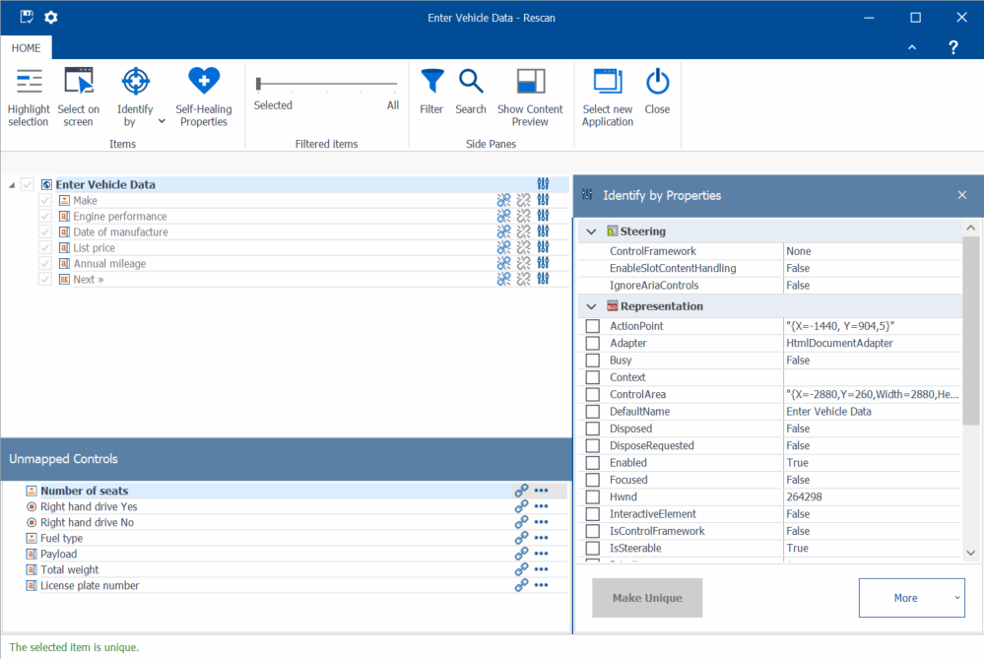This screenshot has height=659, width=984.
Task: Open the Filter side pane
Action: (x=431, y=83)
